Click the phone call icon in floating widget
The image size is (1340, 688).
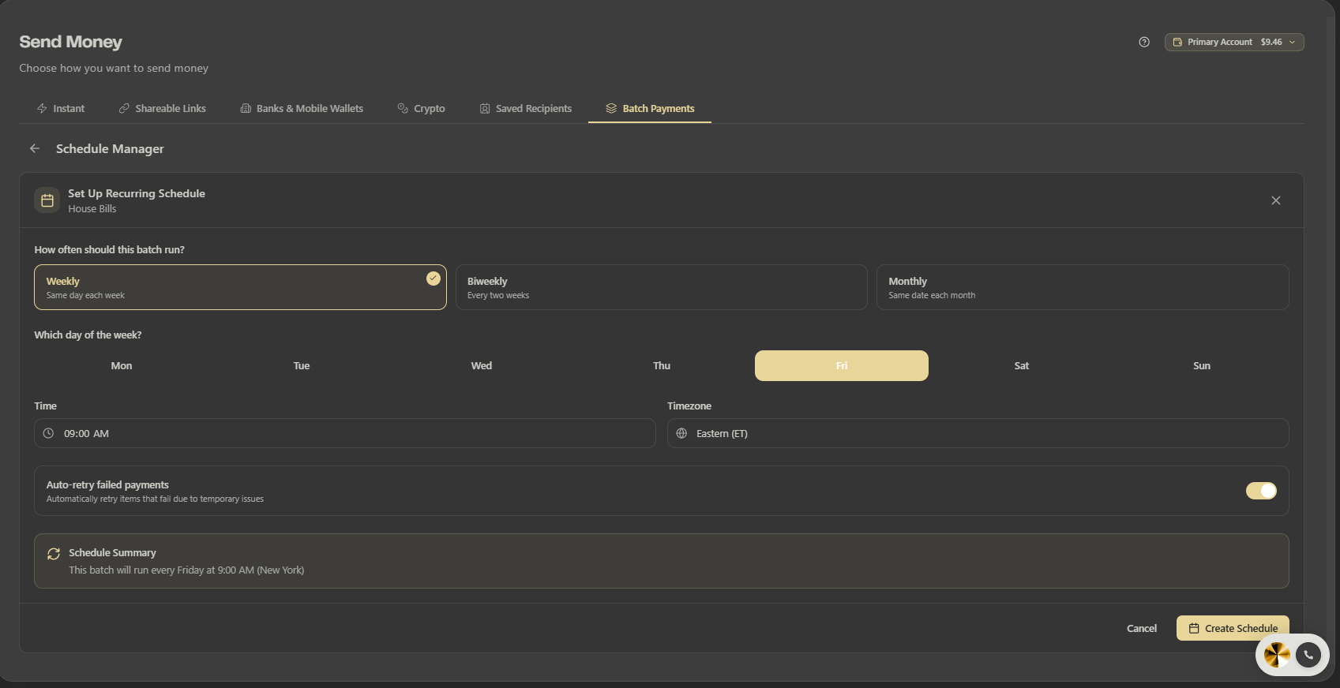tap(1308, 655)
